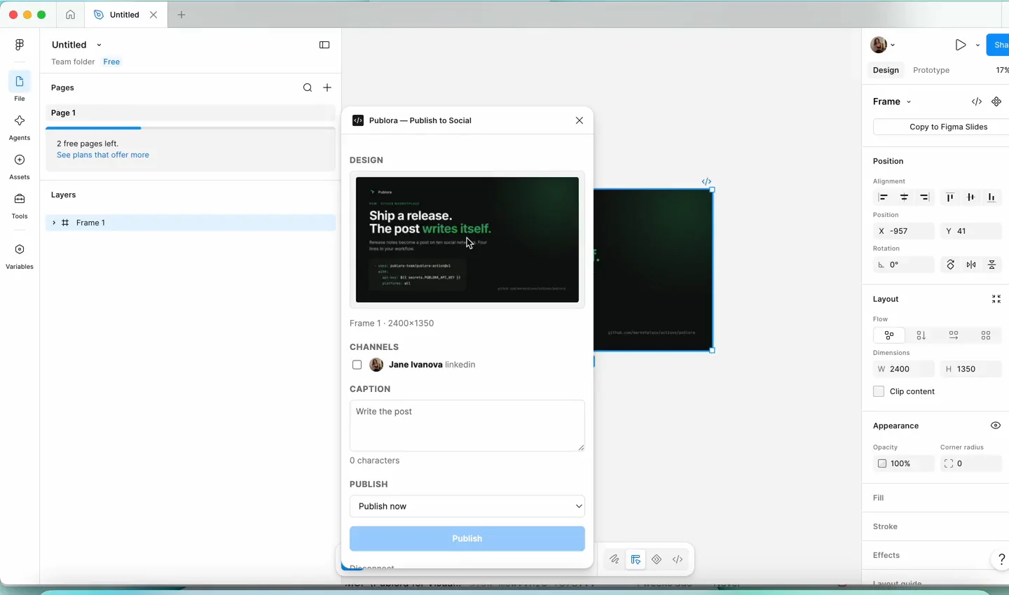Select the dev mode code tool in bottom toolbar
The height and width of the screenshot is (595, 1009).
678,559
